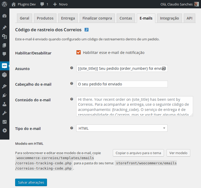Focus the Cabeçalho do e-mail field
The height and width of the screenshot is (188, 201).
point(122,84)
